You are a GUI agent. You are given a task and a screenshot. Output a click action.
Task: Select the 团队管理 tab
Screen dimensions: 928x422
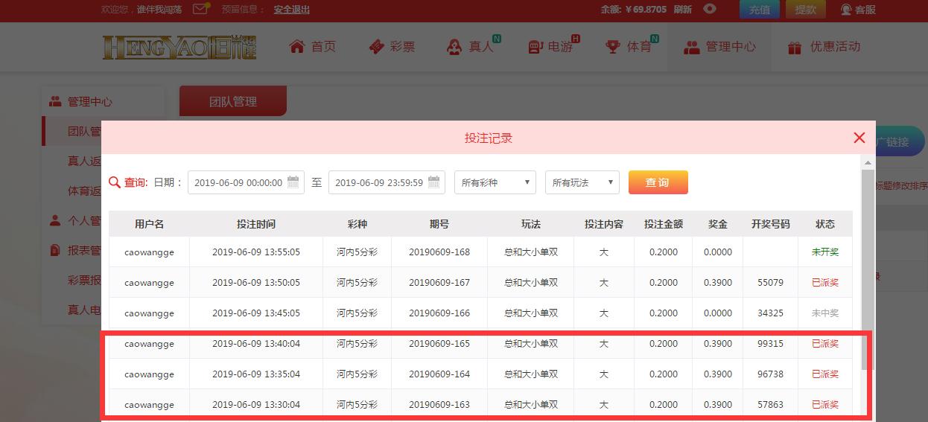coord(232,101)
